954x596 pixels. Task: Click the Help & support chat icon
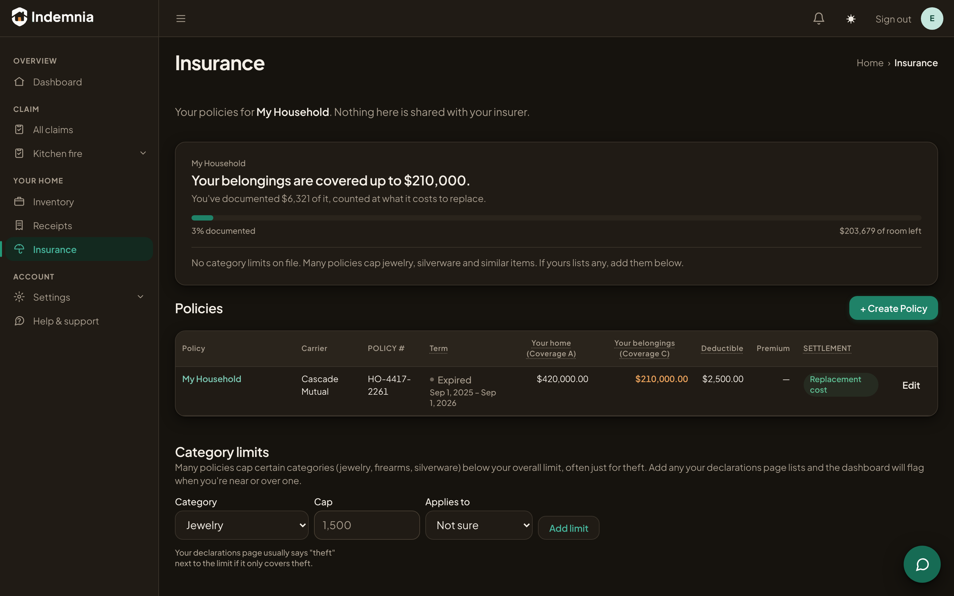[19, 321]
